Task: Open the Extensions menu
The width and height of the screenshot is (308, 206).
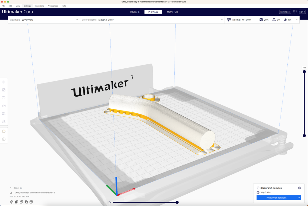Action: coord(39,6)
